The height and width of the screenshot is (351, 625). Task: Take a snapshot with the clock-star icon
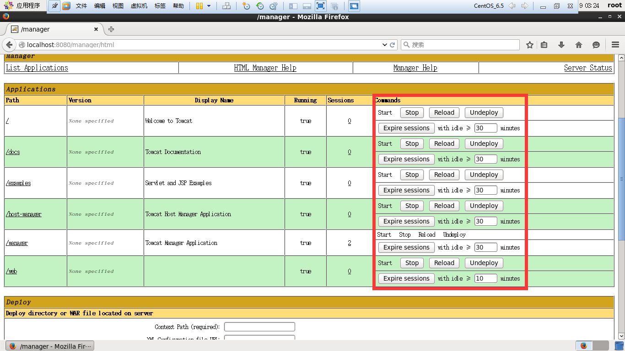[x=246, y=6]
